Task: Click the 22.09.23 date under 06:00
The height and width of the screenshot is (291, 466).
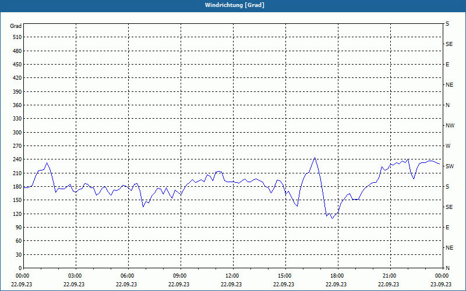Action: click(x=126, y=284)
